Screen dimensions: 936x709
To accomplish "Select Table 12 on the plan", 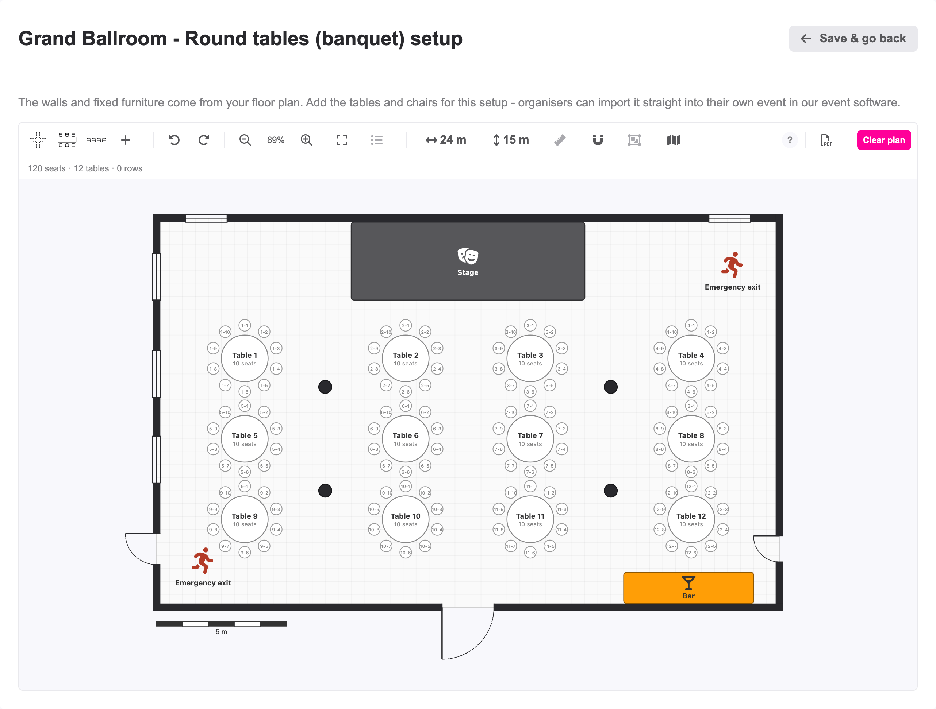I will point(691,519).
